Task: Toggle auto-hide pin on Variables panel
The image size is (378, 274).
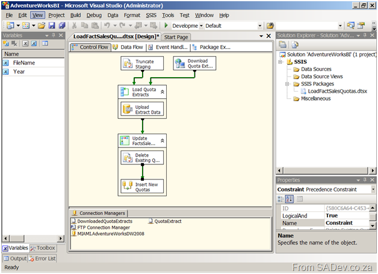Action: click(x=54, y=35)
